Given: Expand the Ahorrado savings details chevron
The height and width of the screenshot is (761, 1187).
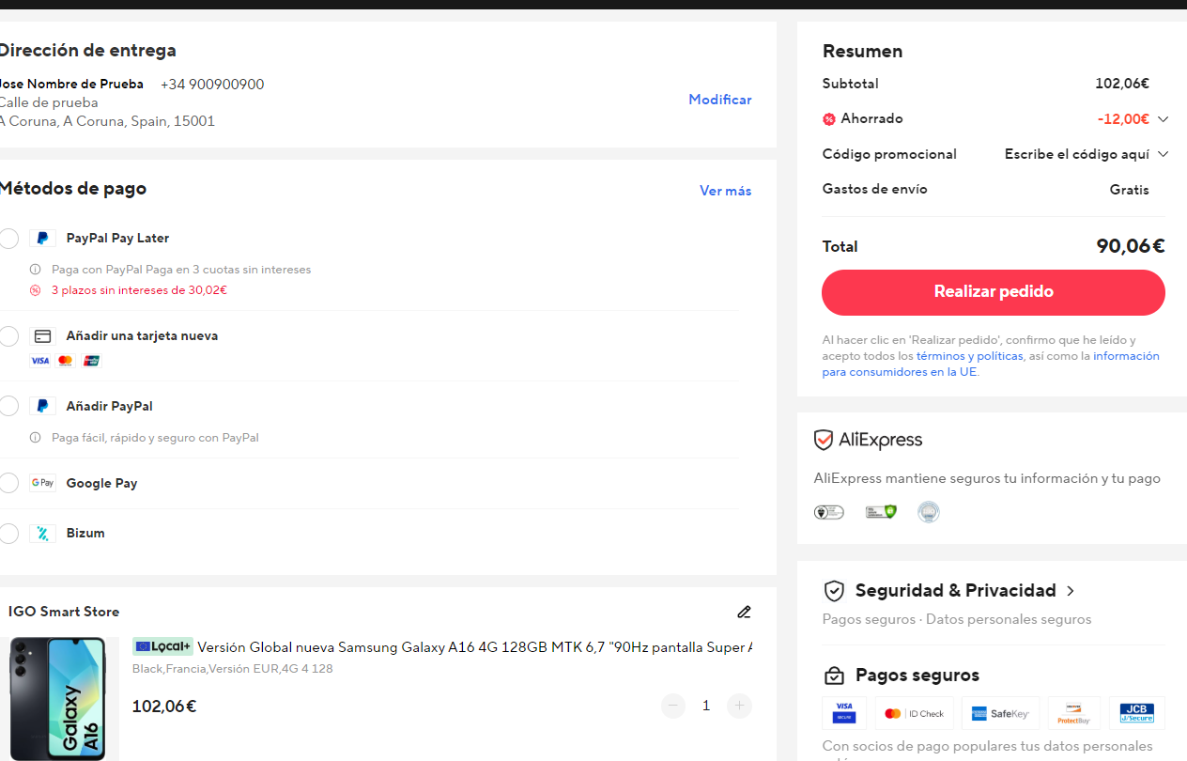Looking at the screenshot, I should [x=1163, y=119].
